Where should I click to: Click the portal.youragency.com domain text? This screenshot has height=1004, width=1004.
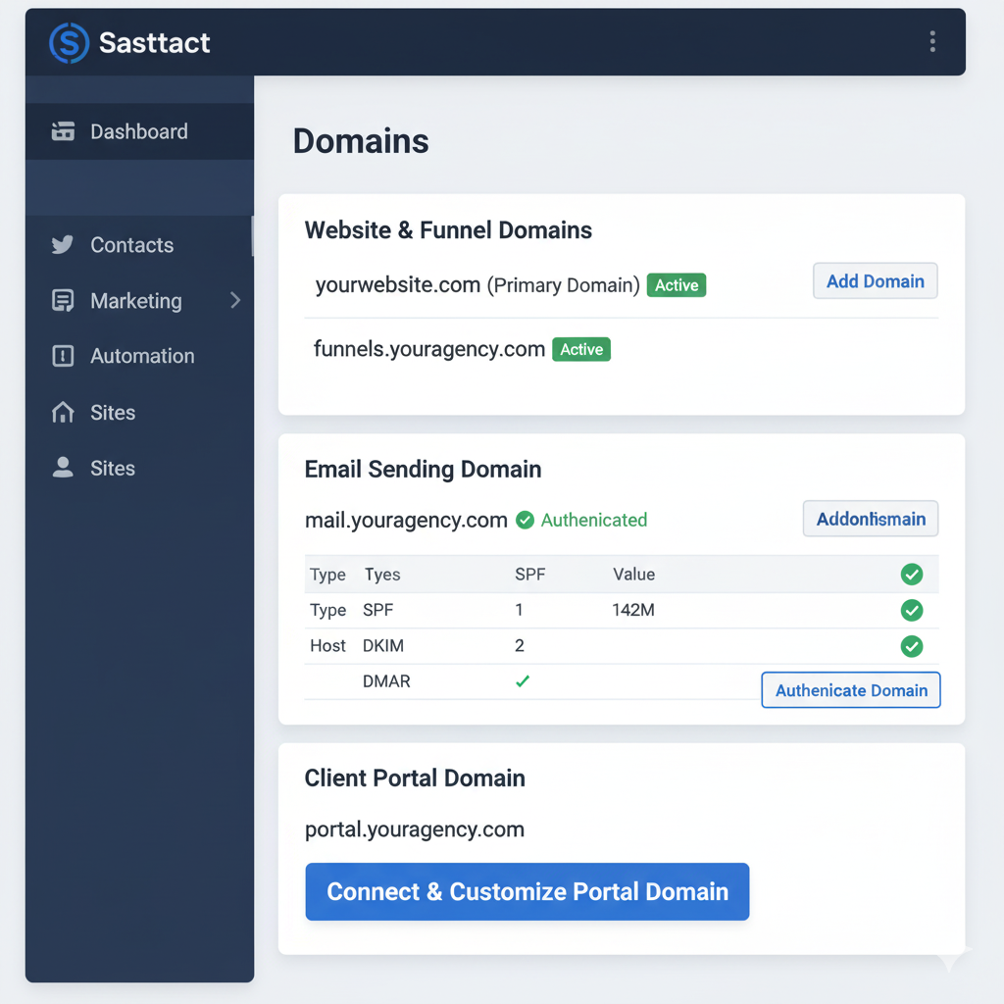click(x=415, y=829)
